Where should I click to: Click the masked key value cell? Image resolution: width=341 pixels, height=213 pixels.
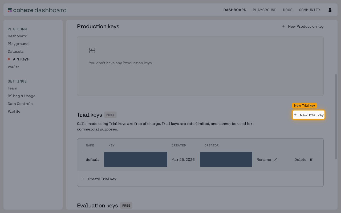pyautogui.click(x=136, y=159)
